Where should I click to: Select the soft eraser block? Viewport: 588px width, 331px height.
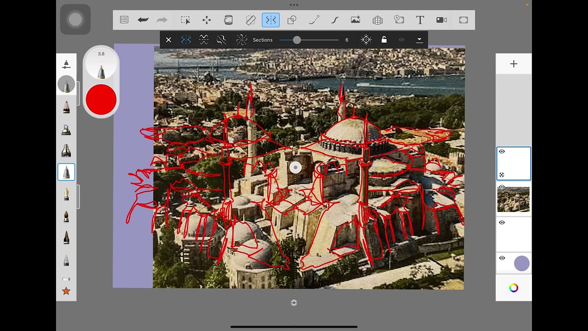click(x=66, y=279)
